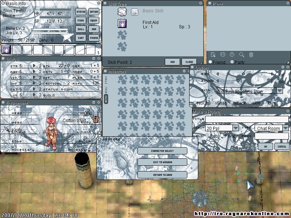Click the question mark icon in Party window
Screen dimensions: 291x218
[x=232, y=55]
